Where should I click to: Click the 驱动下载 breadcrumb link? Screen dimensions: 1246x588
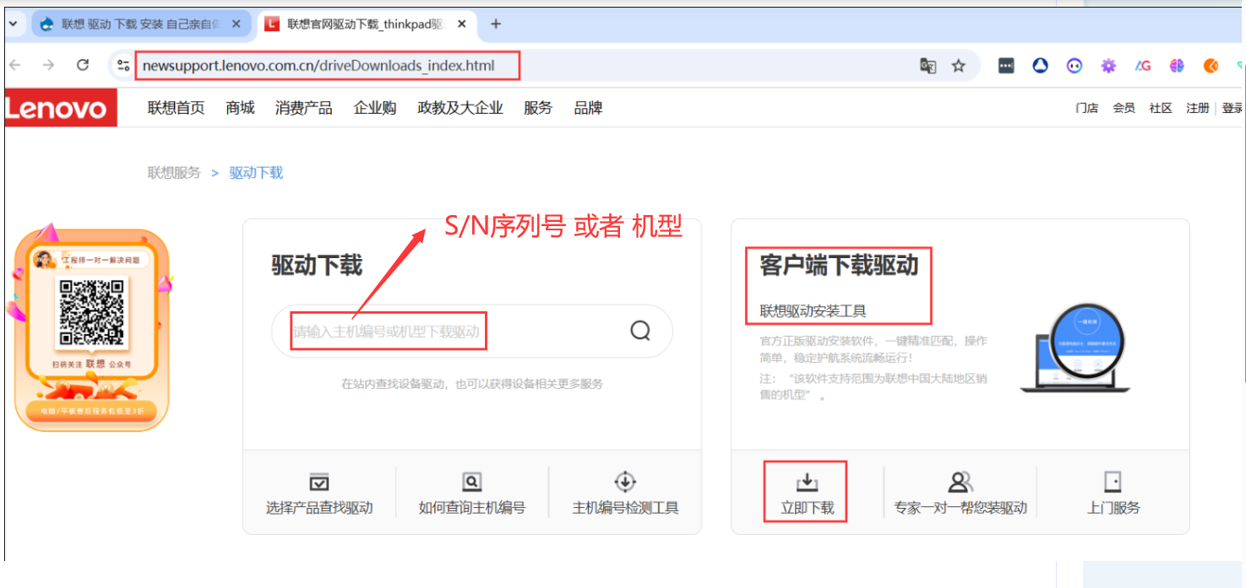pos(256,172)
